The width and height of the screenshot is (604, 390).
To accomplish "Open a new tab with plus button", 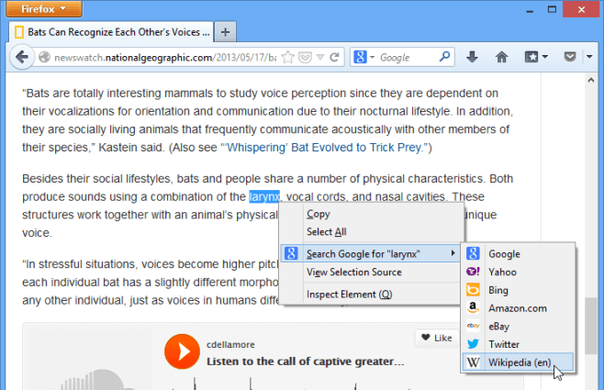I will click(225, 32).
